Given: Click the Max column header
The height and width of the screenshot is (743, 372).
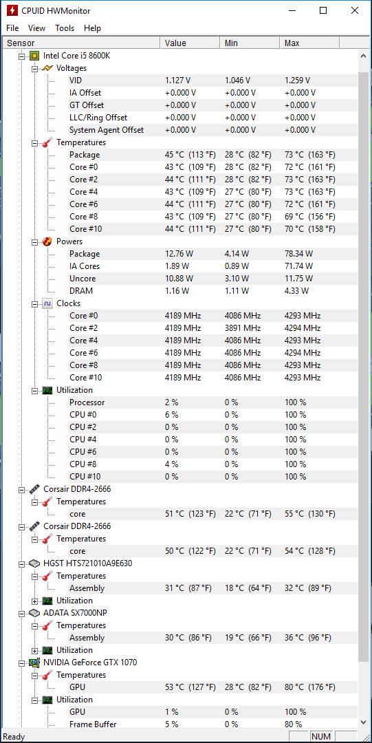Looking at the screenshot, I should tap(309, 43).
